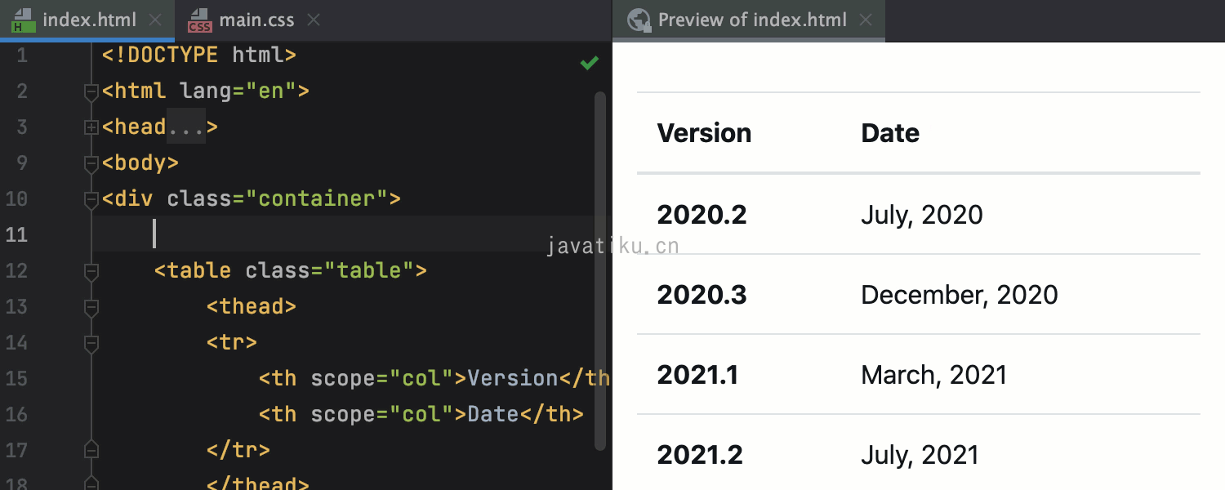Click the CSS file icon on main.css tab

[199, 20]
